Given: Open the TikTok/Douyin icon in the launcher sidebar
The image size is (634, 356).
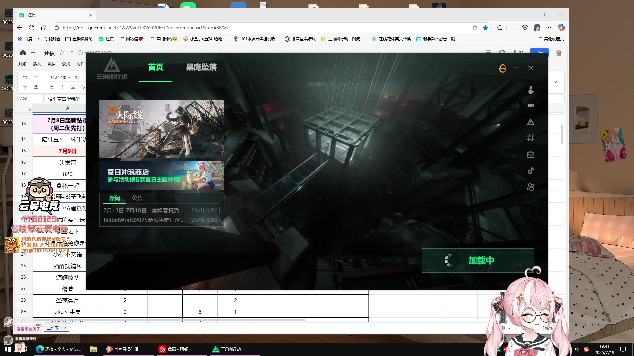Looking at the screenshot, I should (x=531, y=170).
